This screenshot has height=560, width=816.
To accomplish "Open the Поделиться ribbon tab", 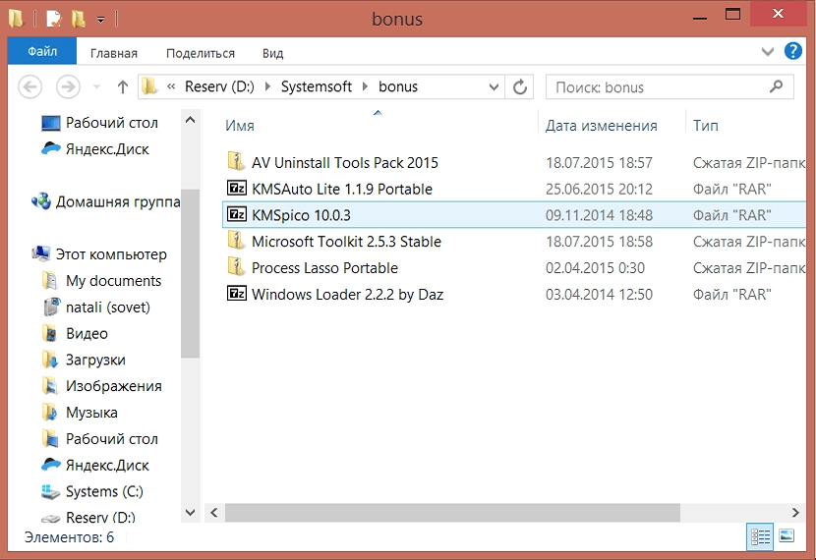I will point(201,53).
